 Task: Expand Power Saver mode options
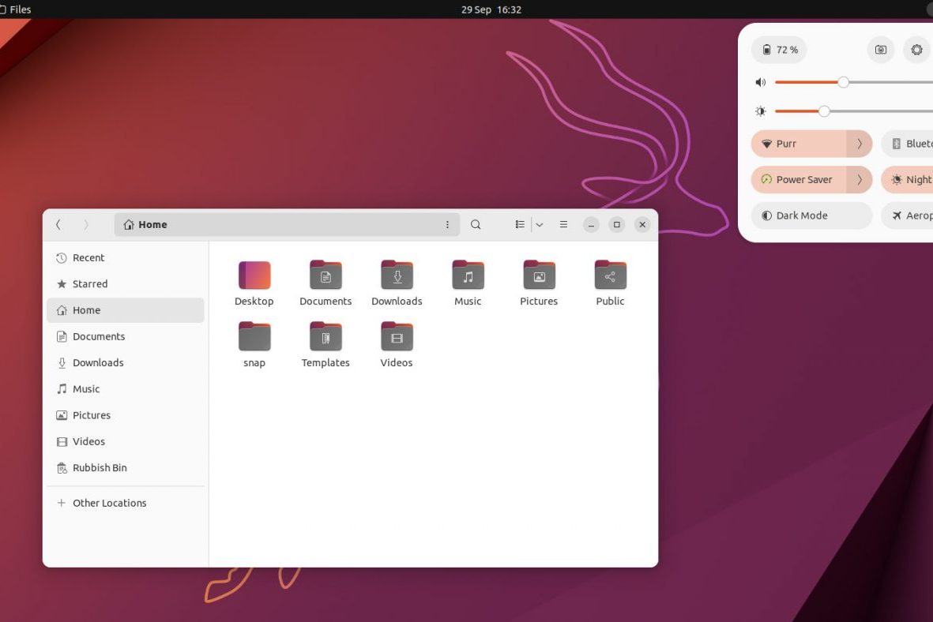(860, 179)
